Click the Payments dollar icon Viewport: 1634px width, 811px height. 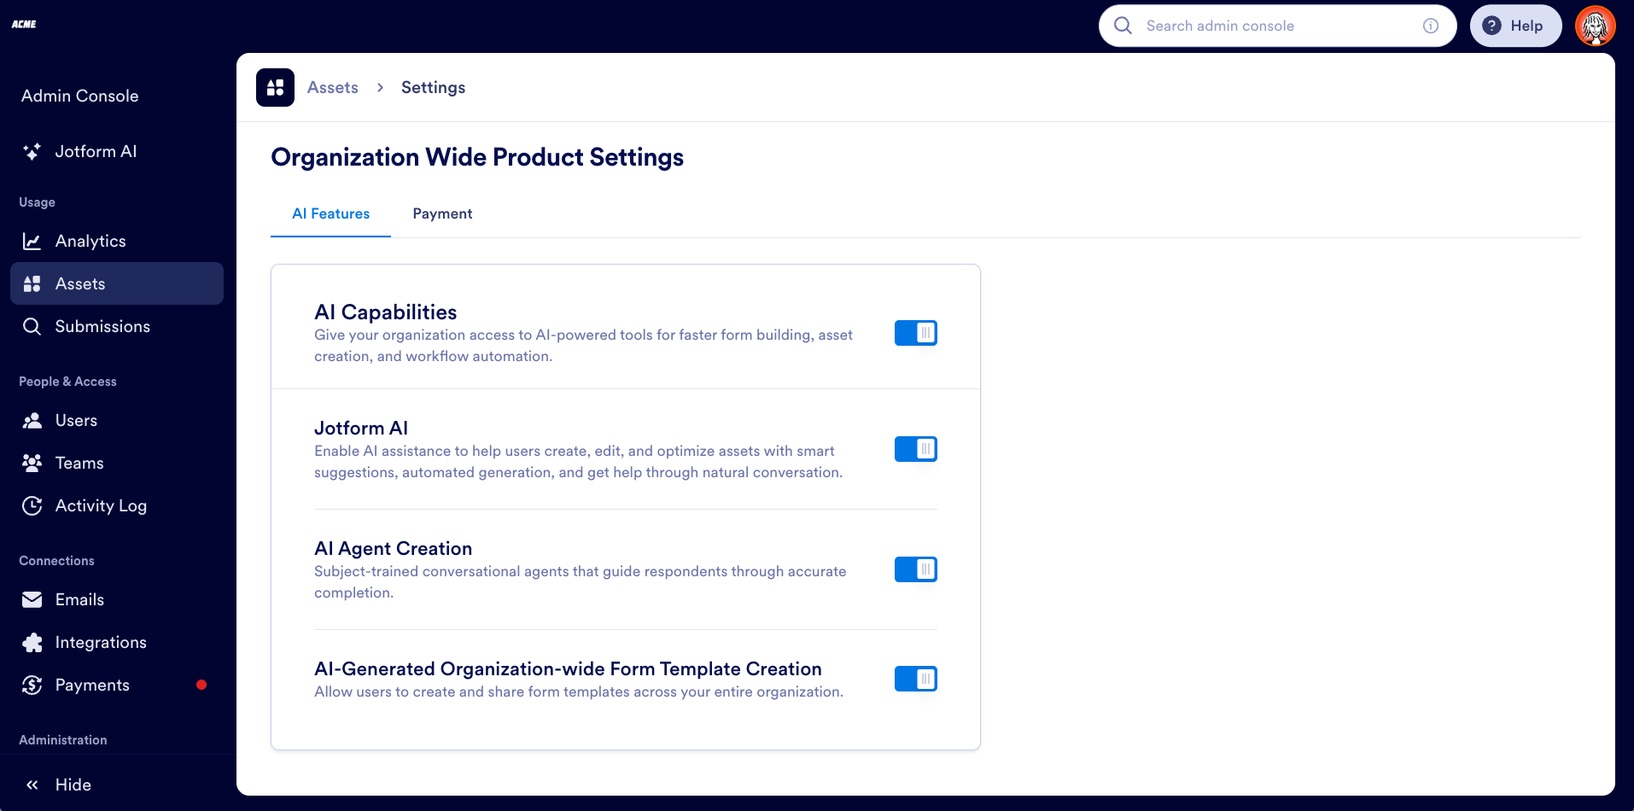(x=32, y=685)
